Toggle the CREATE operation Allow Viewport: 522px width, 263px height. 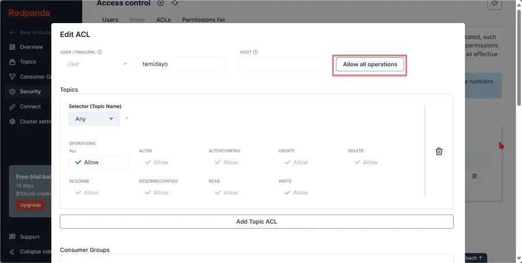(296, 162)
